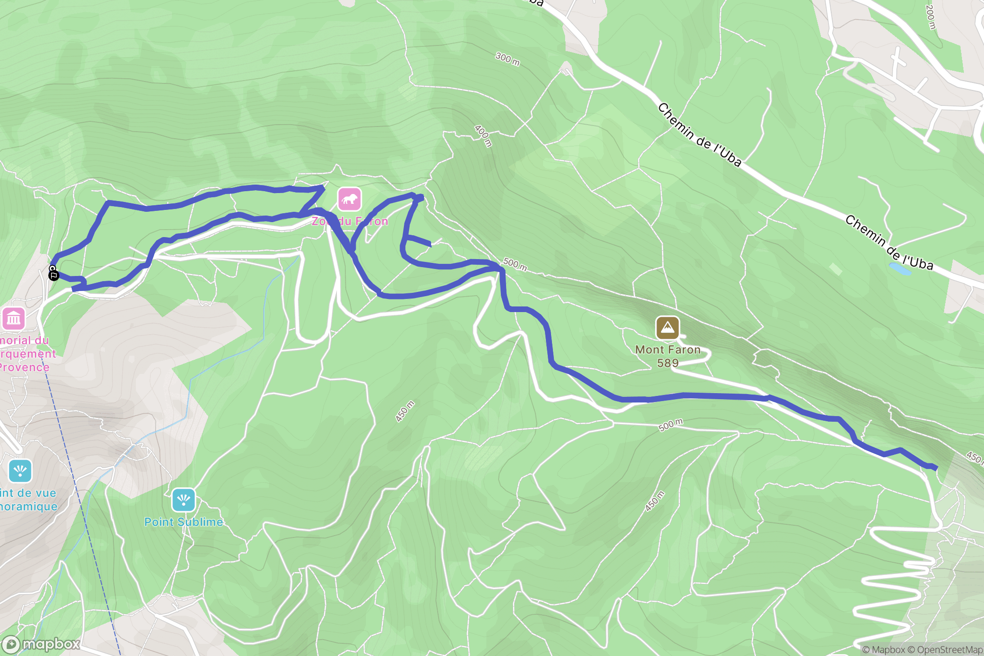Click the Point de vue panoramique icon
Viewport: 984px width, 656px height.
coord(20,471)
